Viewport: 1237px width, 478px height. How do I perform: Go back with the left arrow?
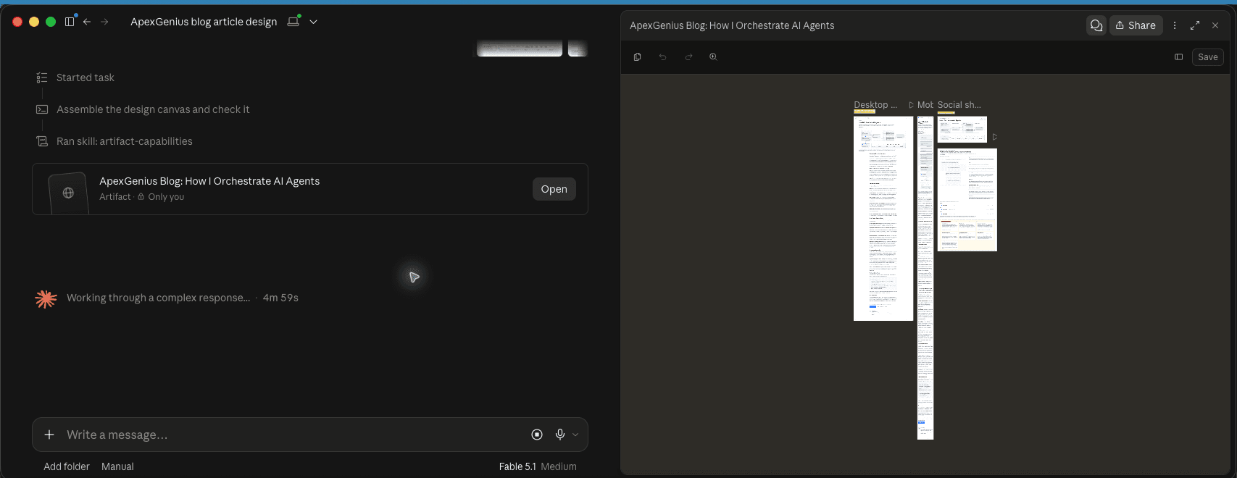click(87, 22)
